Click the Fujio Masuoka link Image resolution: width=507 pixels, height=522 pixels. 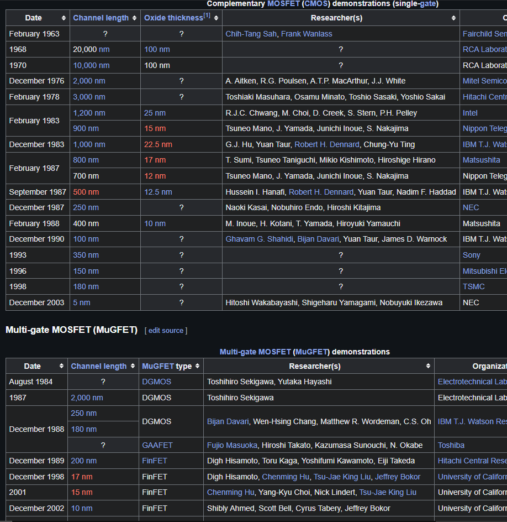[232, 445]
